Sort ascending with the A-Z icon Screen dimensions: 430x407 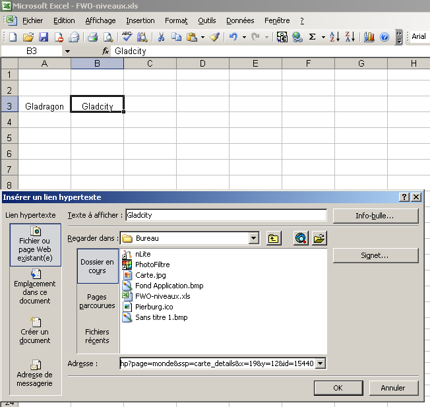click(x=334, y=37)
